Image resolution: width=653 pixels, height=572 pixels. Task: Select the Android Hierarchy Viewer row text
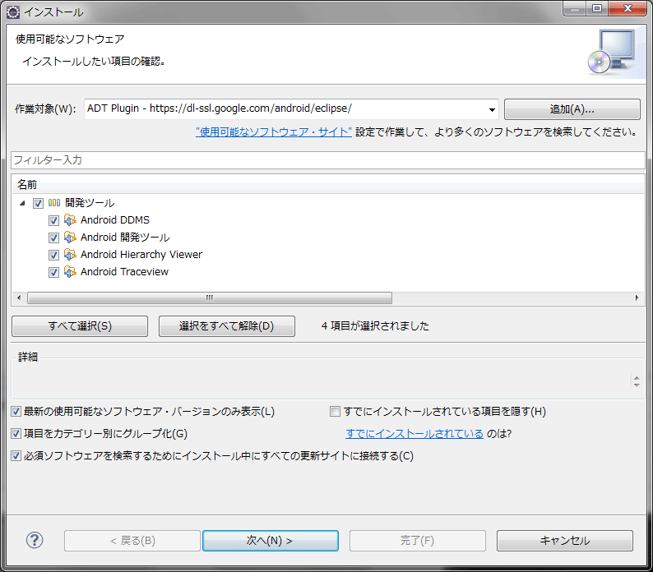pyautogui.click(x=141, y=255)
